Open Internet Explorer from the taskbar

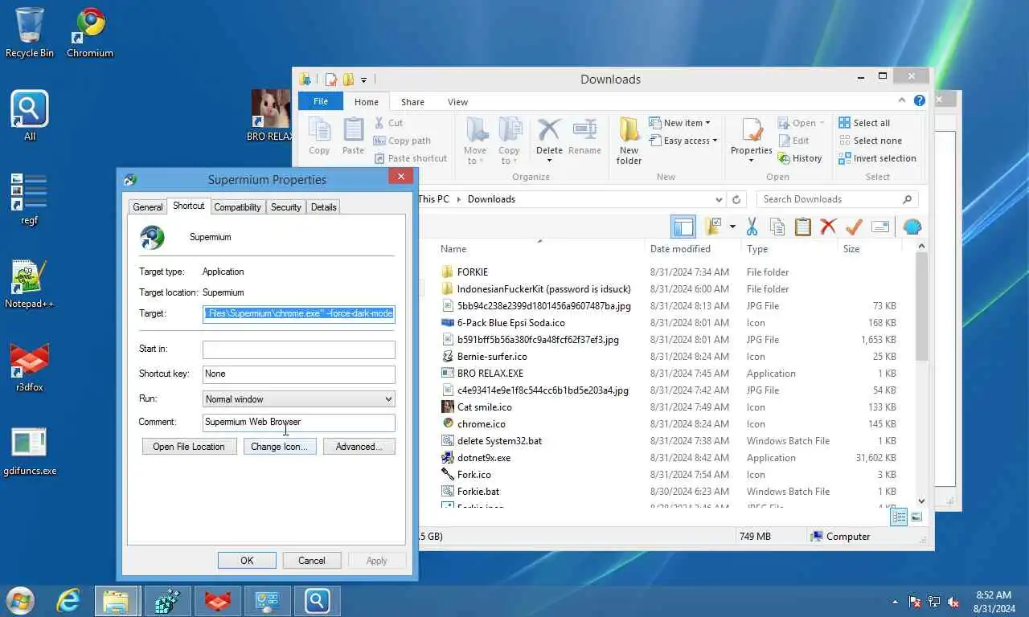pos(69,601)
